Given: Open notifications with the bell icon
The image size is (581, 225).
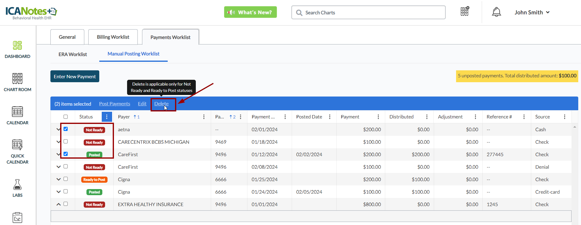Looking at the screenshot, I should click(x=496, y=12).
